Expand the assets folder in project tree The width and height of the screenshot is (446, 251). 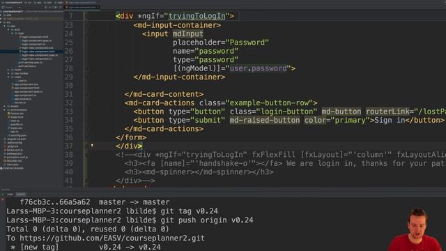point(4,107)
